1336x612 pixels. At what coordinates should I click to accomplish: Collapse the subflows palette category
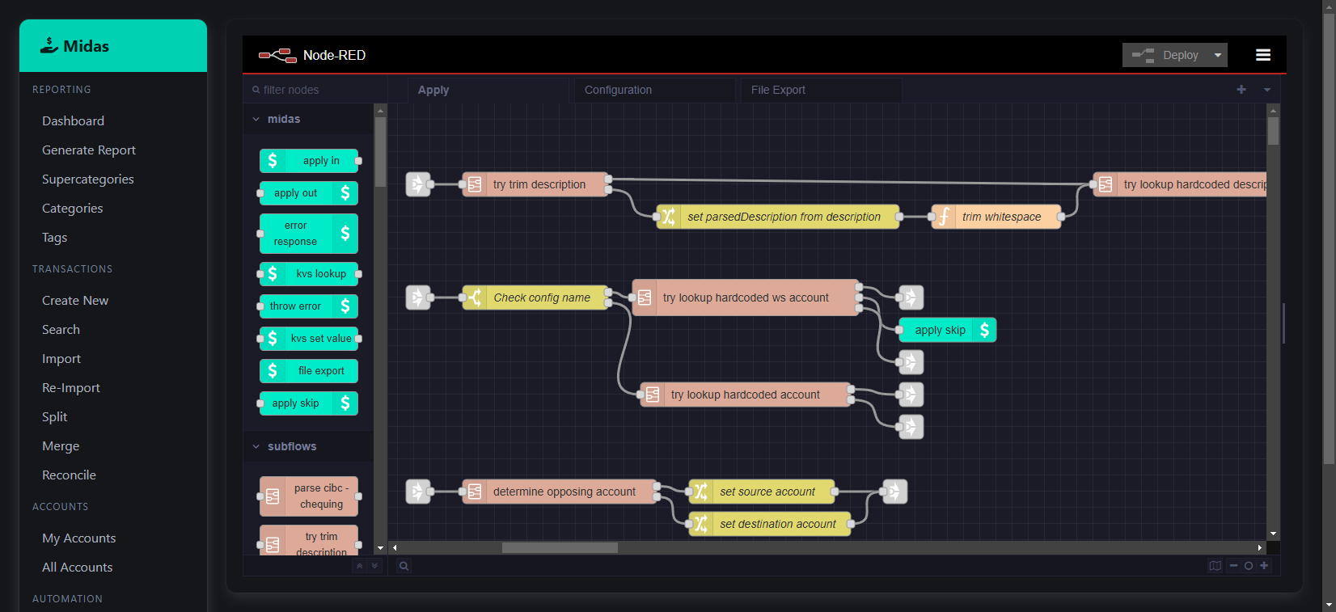pyautogui.click(x=308, y=446)
